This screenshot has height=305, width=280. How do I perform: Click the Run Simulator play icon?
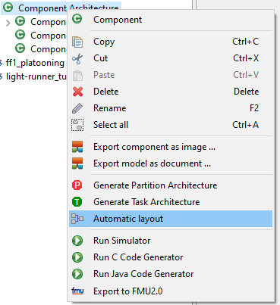[x=77, y=241]
